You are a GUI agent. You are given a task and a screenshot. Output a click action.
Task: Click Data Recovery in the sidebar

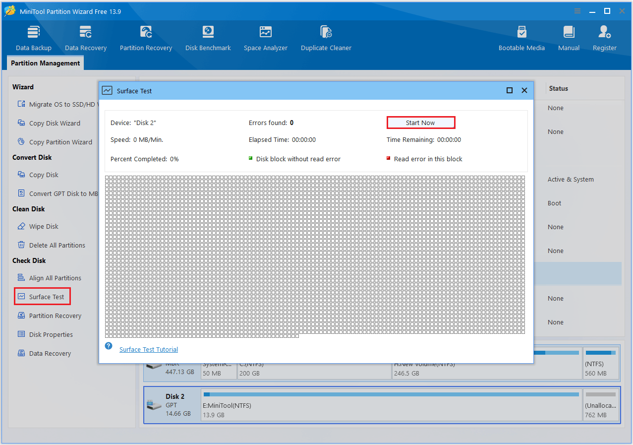click(44, 353)
